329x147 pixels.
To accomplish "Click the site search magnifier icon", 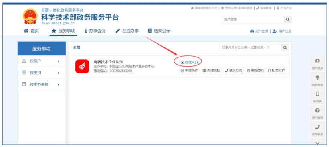I will (x=287, y=20).
